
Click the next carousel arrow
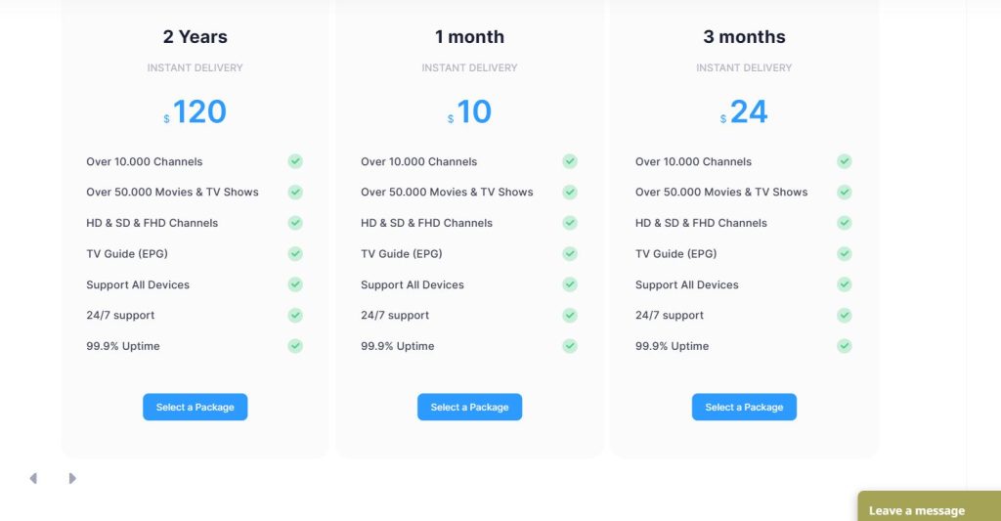click(72, 478)
